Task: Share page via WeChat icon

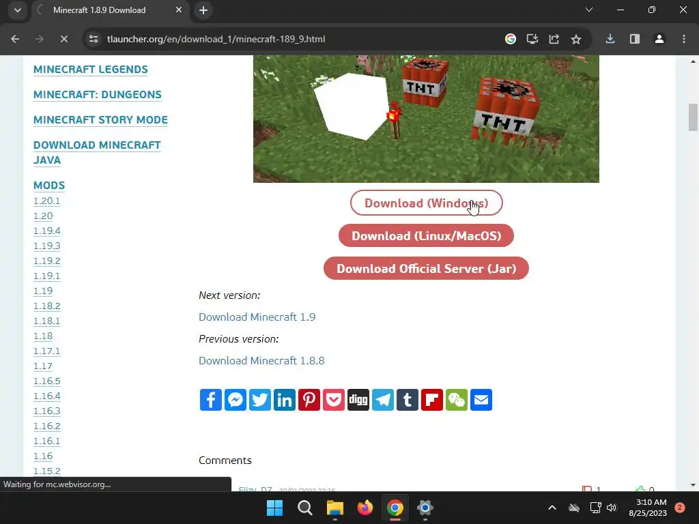Action: 457,400
